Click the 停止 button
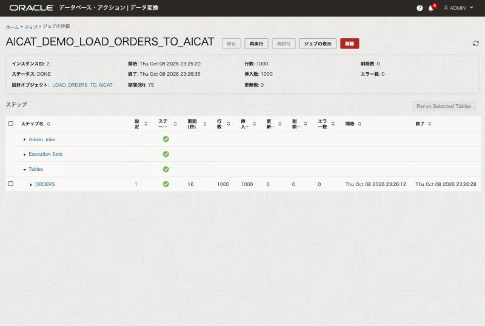Screen dimensions: 485x326 (232, 44)
